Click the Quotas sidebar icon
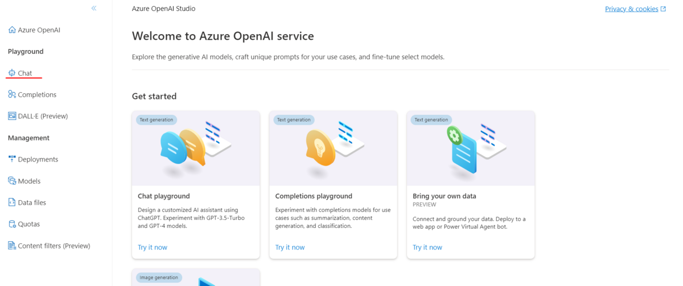 click(12, 224)
